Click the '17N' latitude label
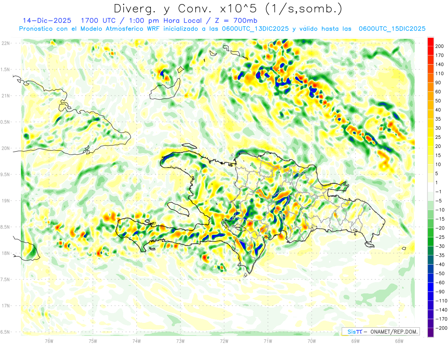448x346 pixels. tap(5, 306)
